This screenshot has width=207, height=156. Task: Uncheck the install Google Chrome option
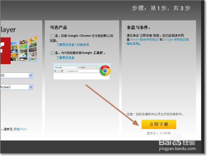(53, 36)
